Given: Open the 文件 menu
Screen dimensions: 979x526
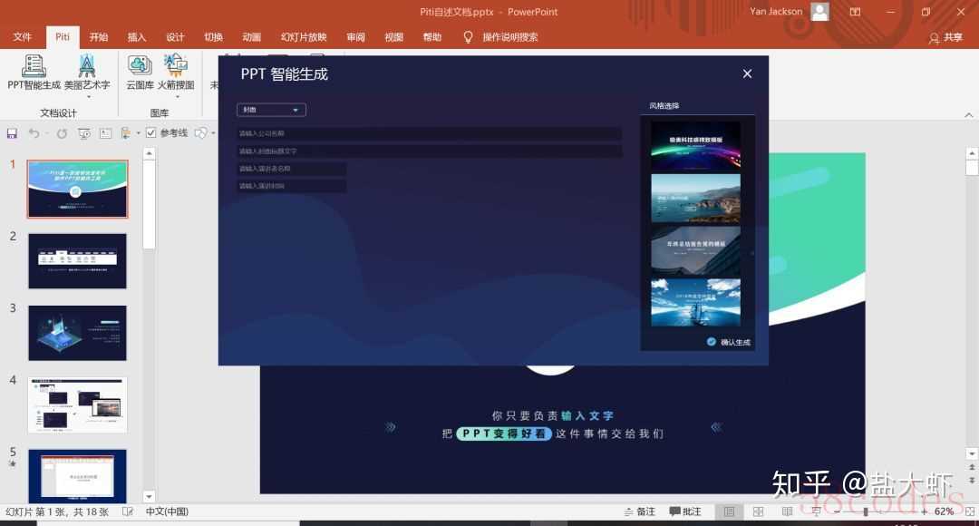Looking at the screenshot, I should point(23,37).
